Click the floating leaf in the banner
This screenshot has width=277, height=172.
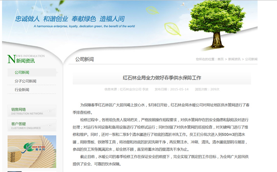coord(173,28)
